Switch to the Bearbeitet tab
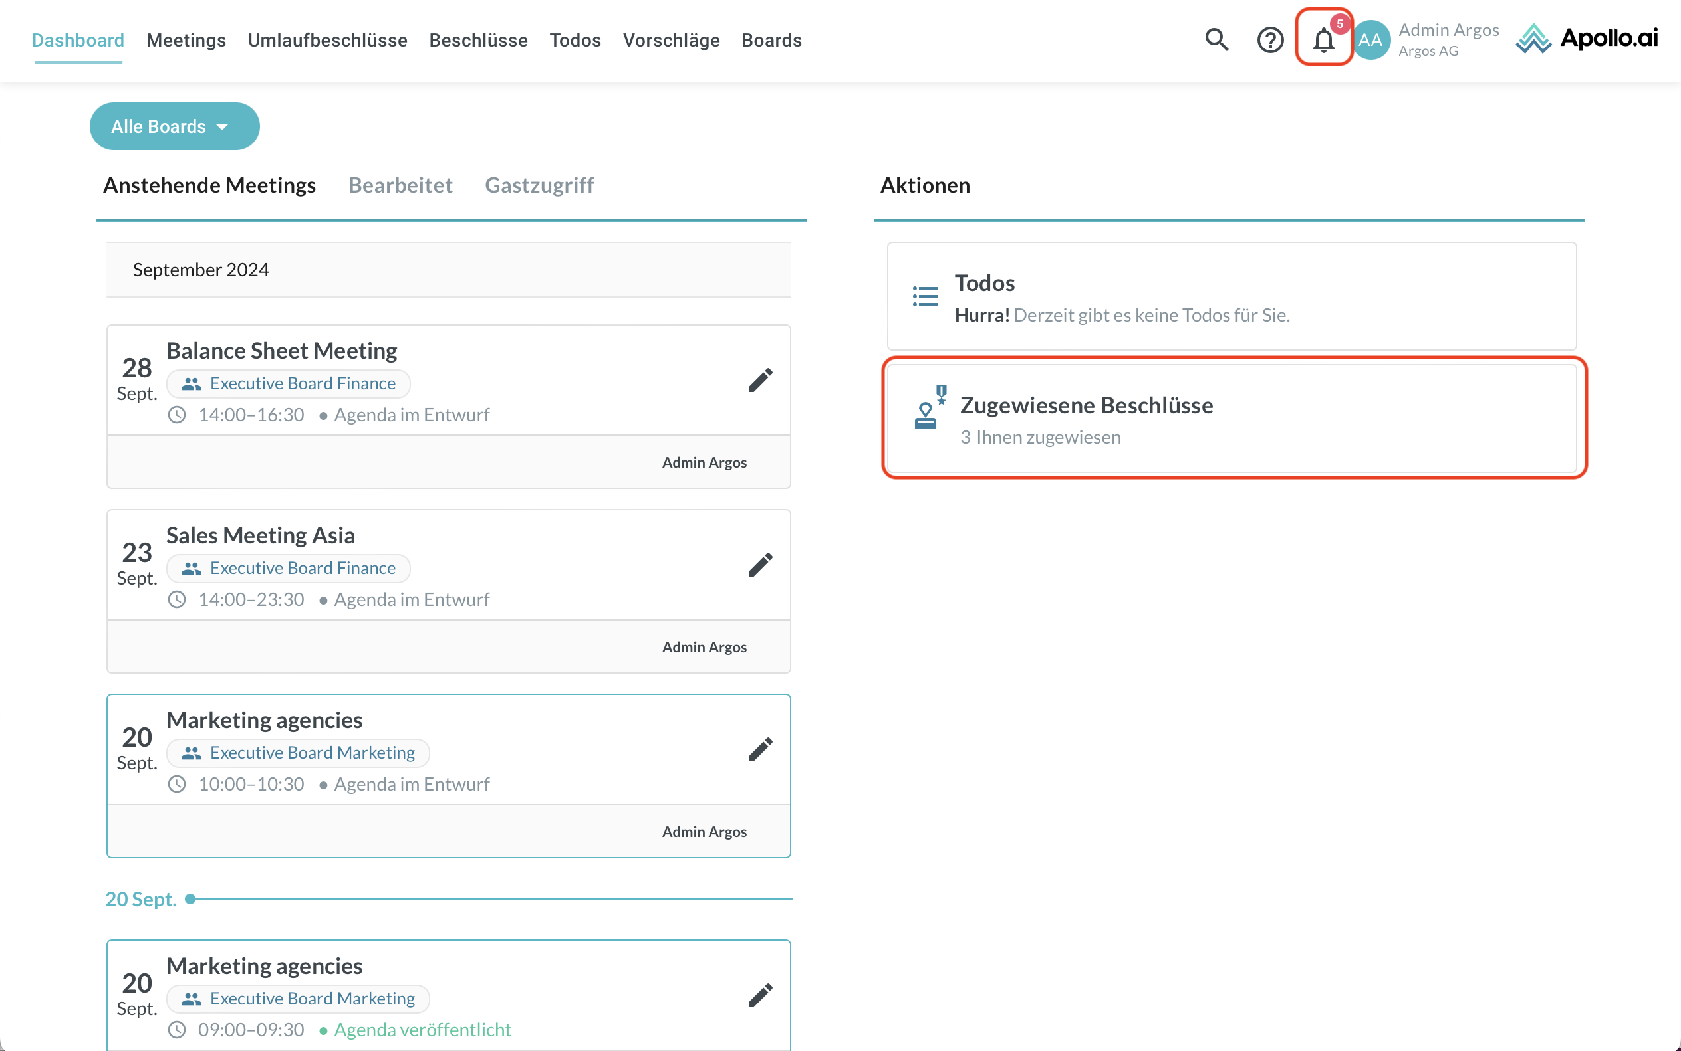 point(400,185)
